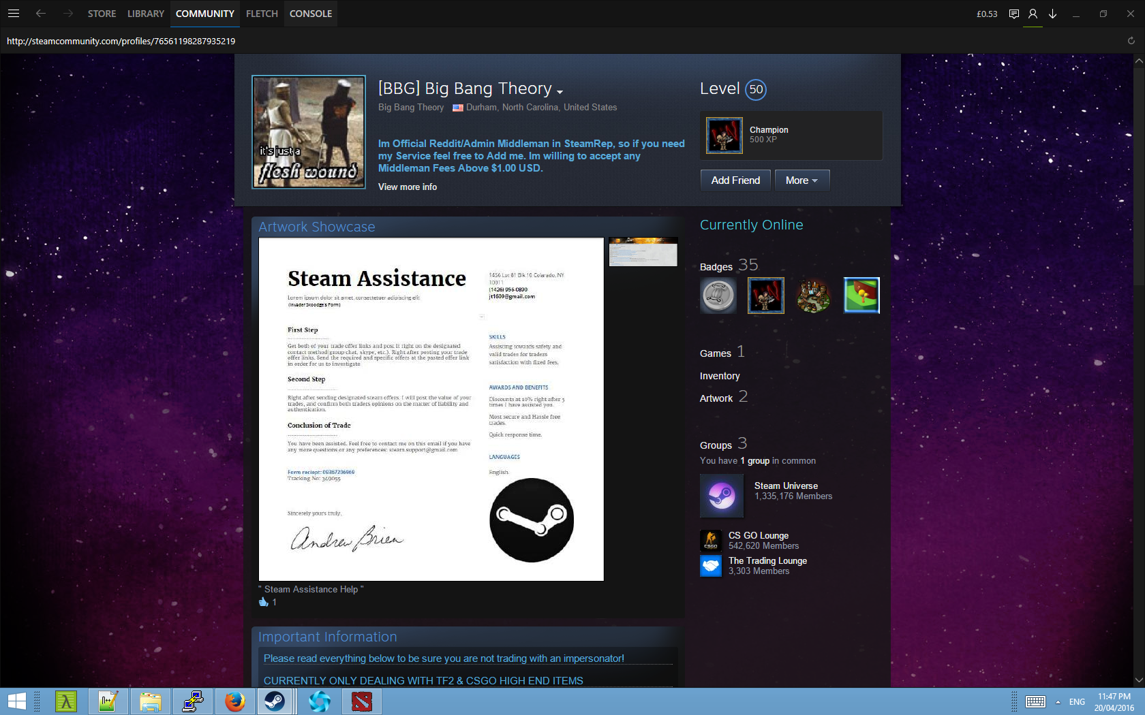Show hidden system tray icons
The image size is (1145, 715).
[1058, 702]
